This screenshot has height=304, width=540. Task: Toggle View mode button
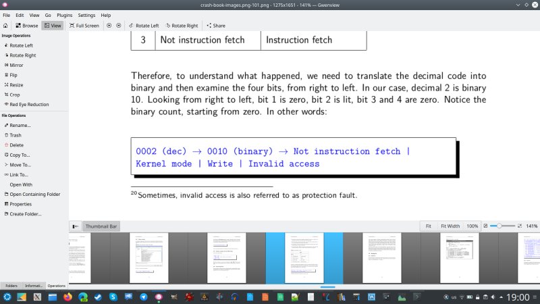point(53,26)
